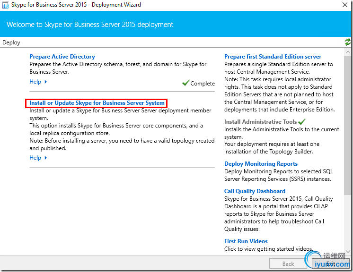This screenshot has width=353, height=272.
Task: Click the scrollbar up arrow
Action: pyautogui.click(x=348, y=52)
